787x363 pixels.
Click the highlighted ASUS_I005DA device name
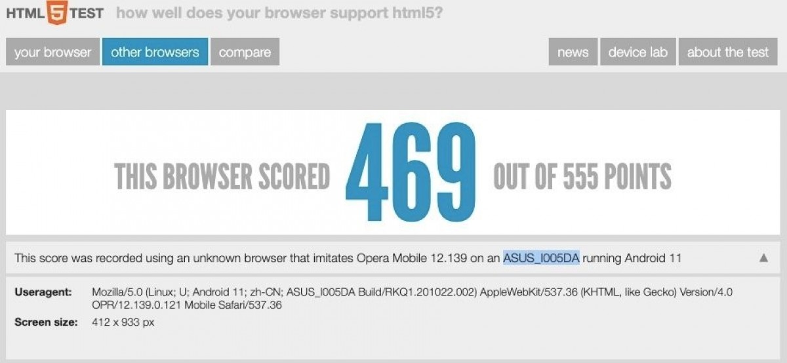542,258
